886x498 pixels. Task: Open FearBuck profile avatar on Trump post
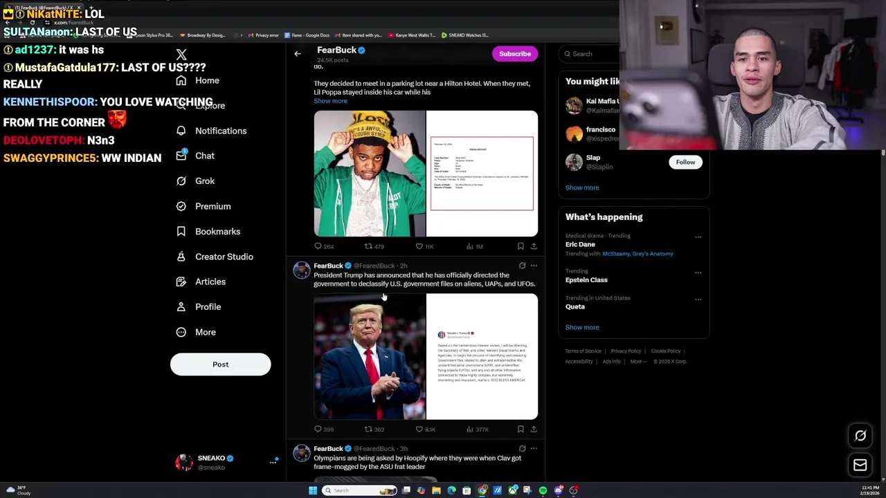coord(301,270)
